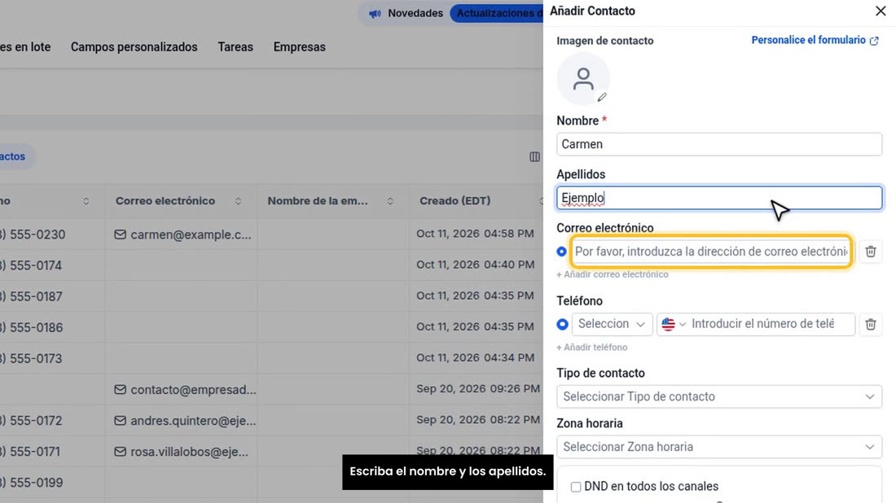
Task: Click Añadir teléfono link
Action: point(591,347)
